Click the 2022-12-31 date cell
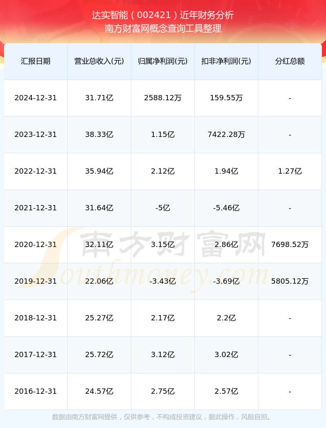Image resolution: width=326 pixels, height=428 pixels. (36, 171)
